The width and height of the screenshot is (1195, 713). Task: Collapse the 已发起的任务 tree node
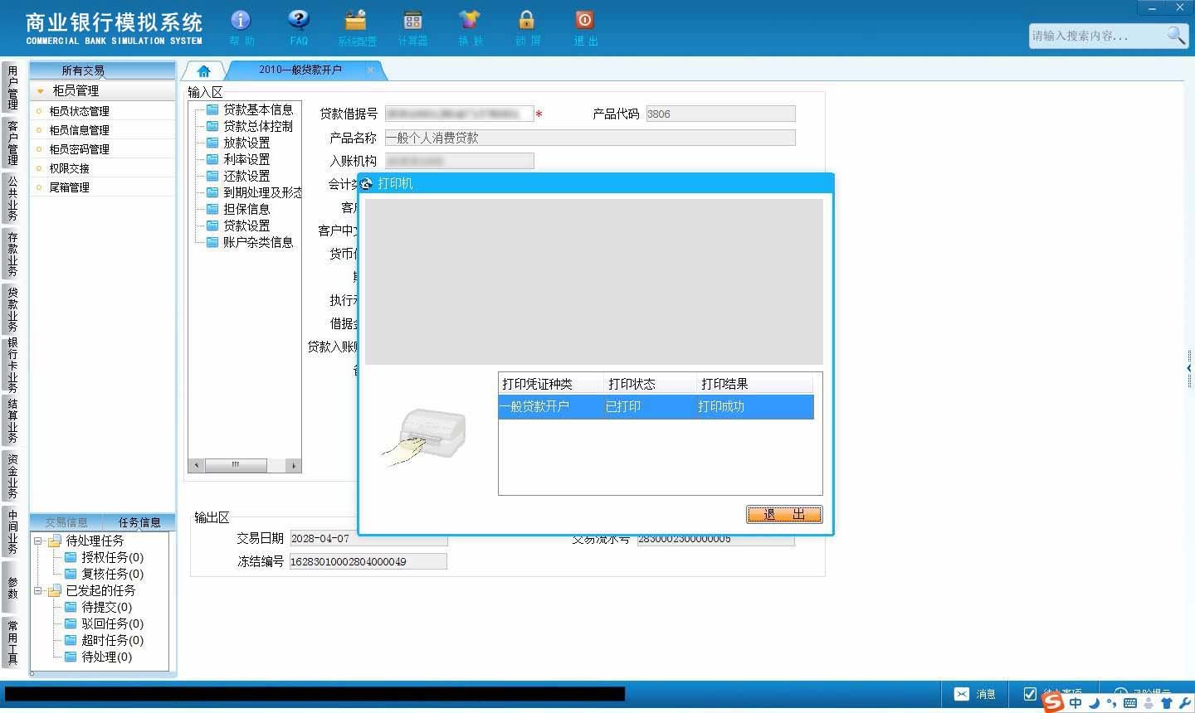37,590
